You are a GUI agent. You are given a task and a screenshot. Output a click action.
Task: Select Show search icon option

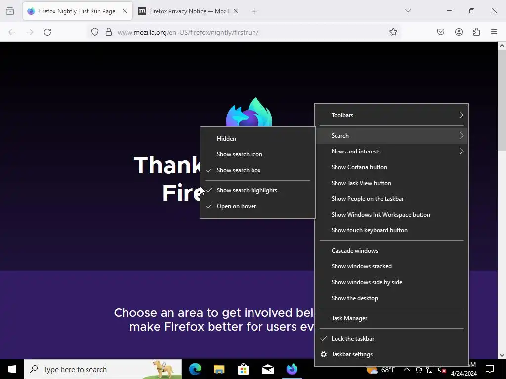coord(257,154)
